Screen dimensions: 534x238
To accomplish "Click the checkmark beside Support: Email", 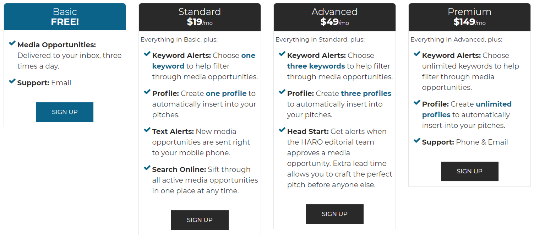I will (12, 81).
